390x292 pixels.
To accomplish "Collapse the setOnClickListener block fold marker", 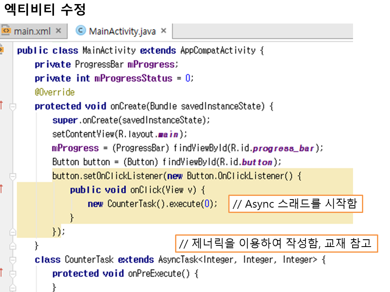I will coord(13,176).
